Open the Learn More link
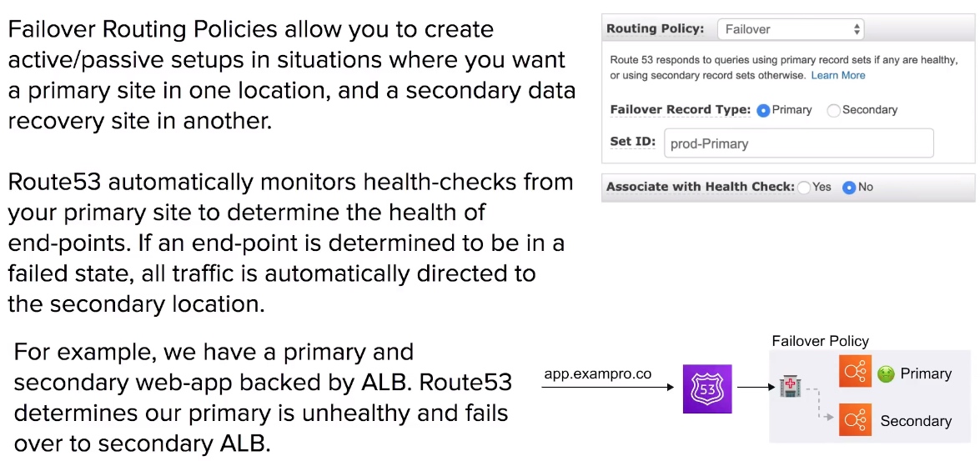Image resolution: width=980 pixels, height=461 pixels. (838, 75)
